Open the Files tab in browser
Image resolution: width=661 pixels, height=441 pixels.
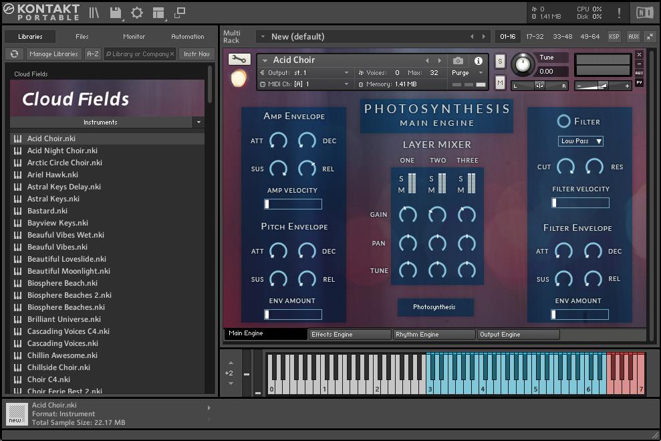tap(82, 37)
